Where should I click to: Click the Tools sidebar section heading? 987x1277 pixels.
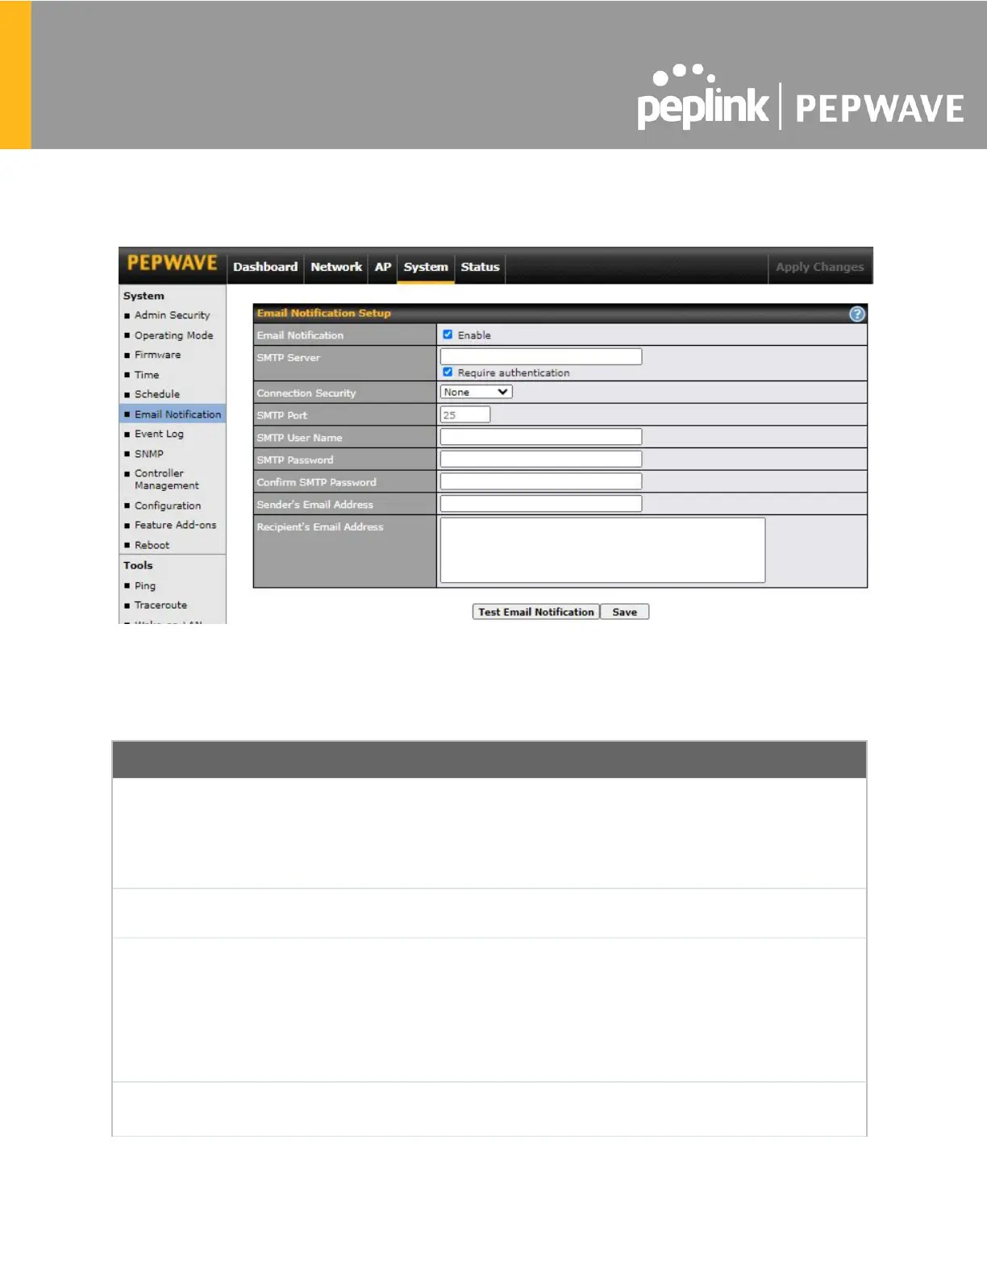click(x=138, y=565)
